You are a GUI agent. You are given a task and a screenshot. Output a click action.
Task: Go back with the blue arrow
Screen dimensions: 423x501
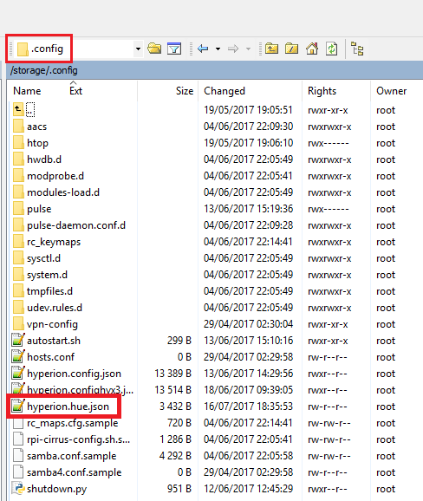point(203,49)
